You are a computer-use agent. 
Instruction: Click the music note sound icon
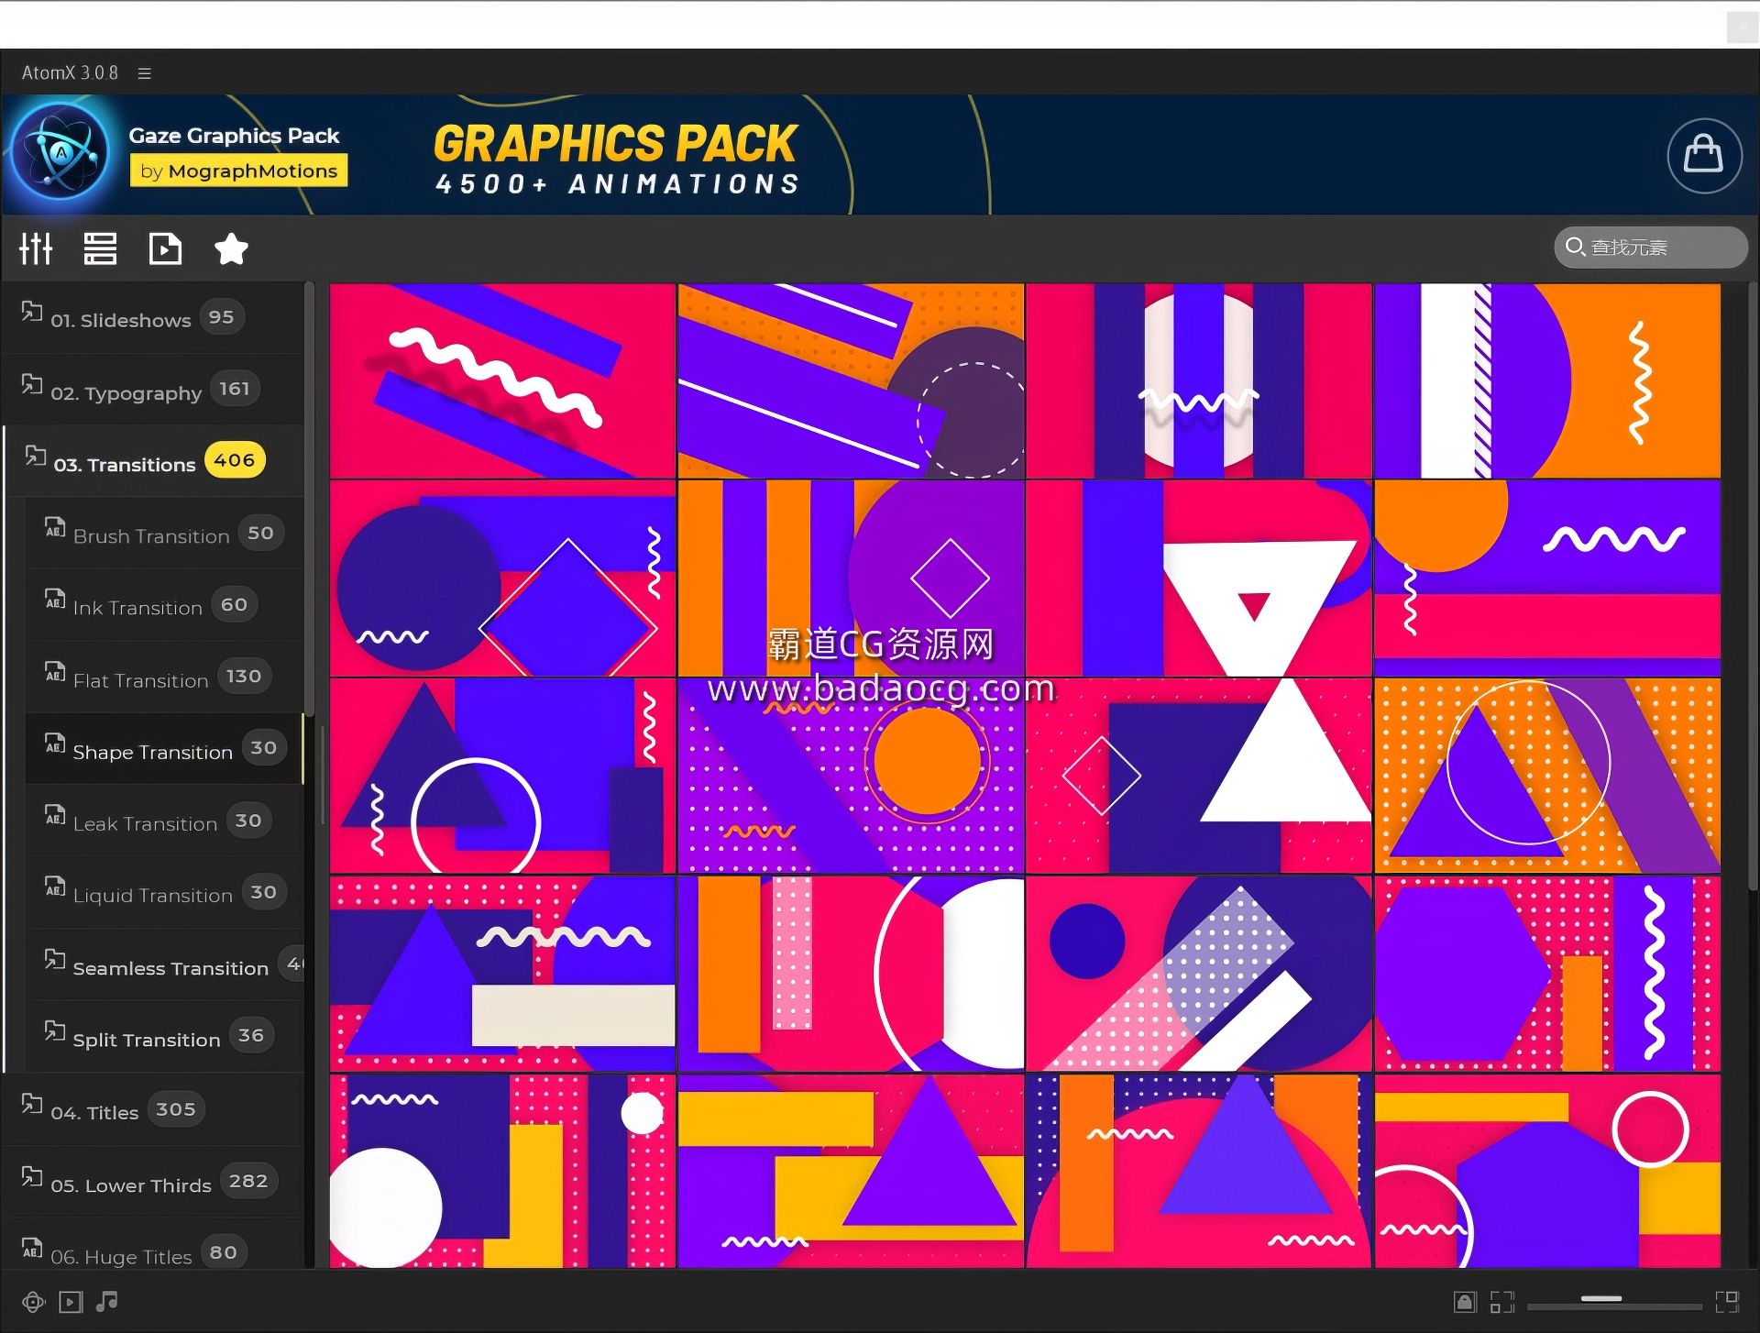[x=107, y=1301]
